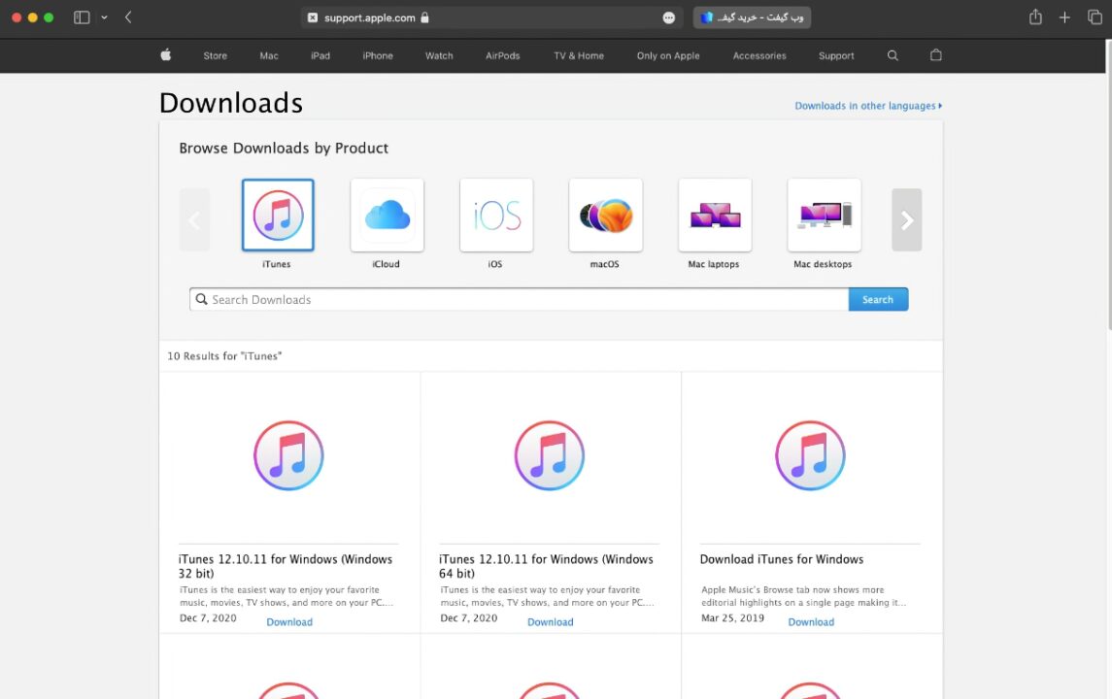The image size is (1112, 699).
Task: Click the 10 Results for iTunes text
Action: (224, 356)
